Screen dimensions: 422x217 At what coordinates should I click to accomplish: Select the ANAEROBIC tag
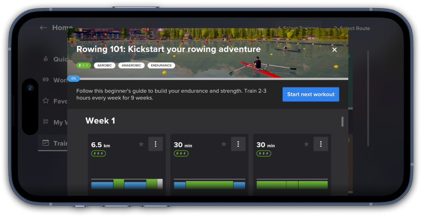[131, 65]
